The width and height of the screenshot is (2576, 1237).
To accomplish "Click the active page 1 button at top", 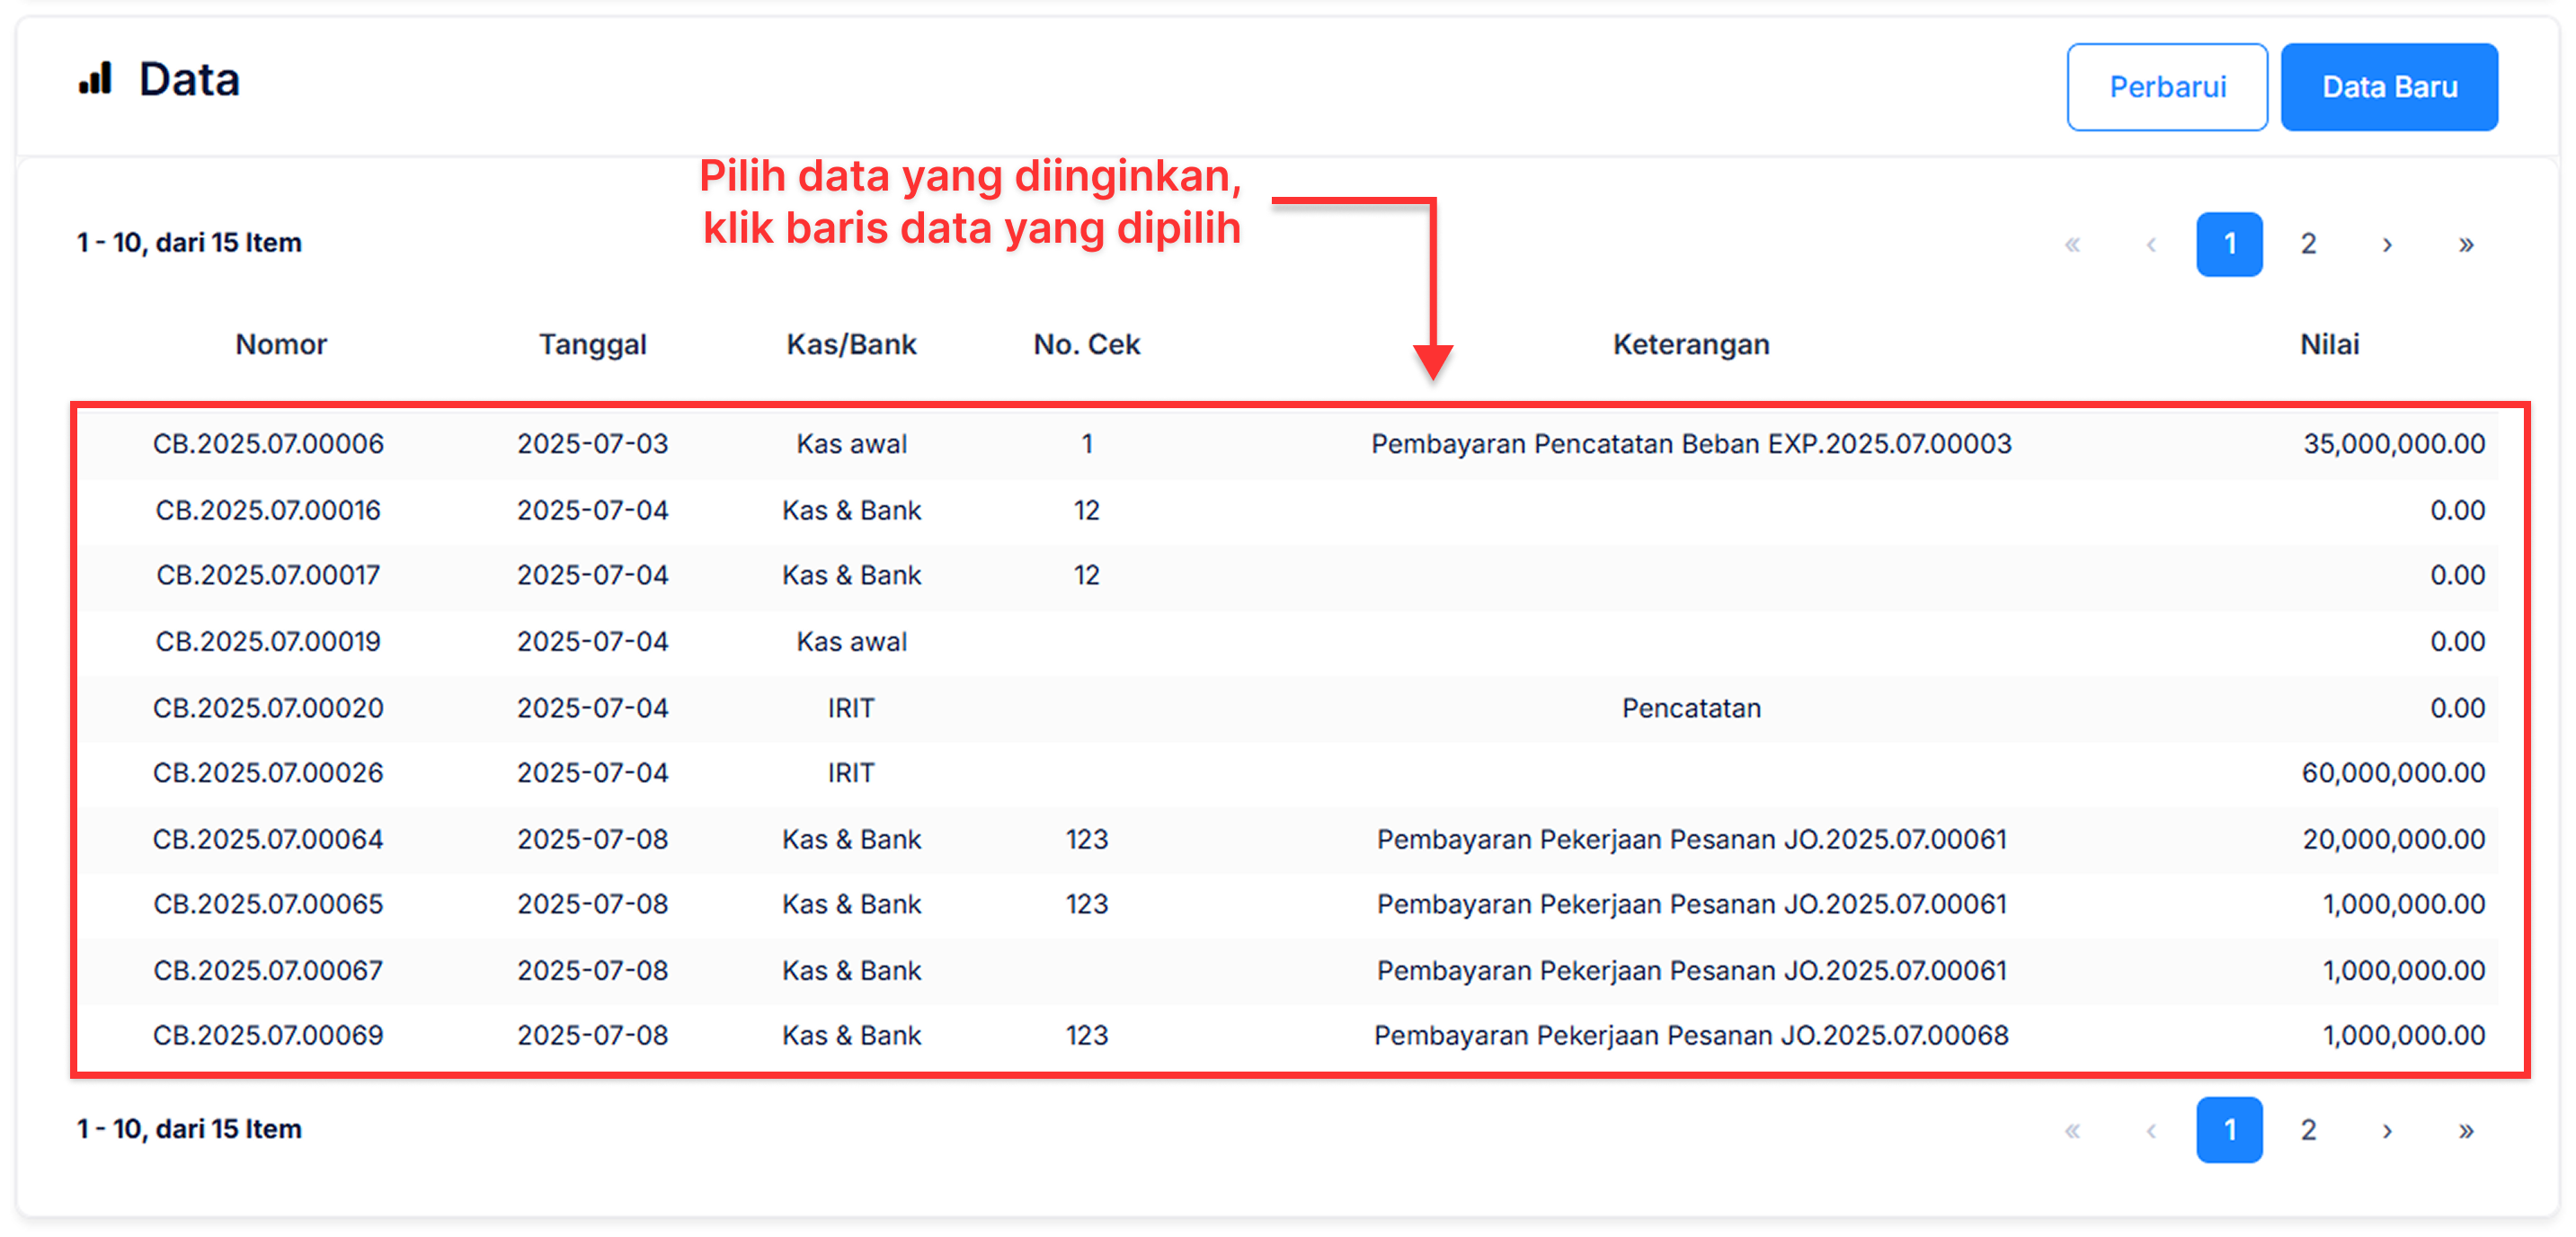I will tap(2229, 243).
